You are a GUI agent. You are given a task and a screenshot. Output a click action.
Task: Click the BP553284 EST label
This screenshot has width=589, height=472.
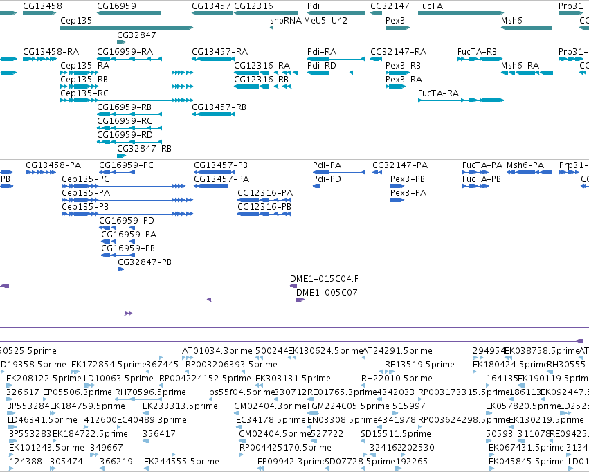28,406
